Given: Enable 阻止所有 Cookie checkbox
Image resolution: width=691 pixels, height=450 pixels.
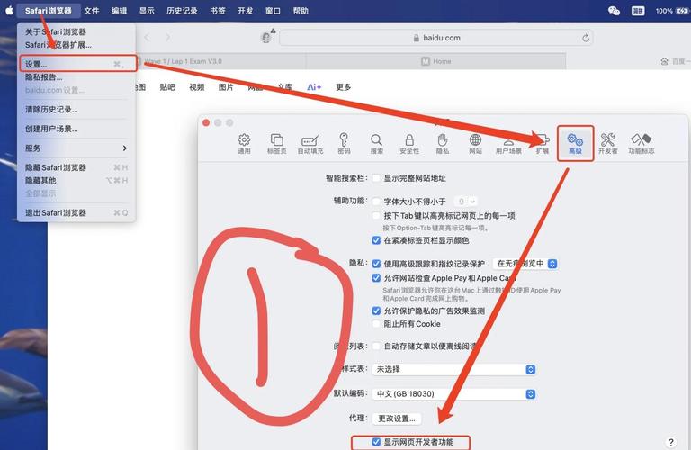Looking at the screenshot, I should coord(376,324).
